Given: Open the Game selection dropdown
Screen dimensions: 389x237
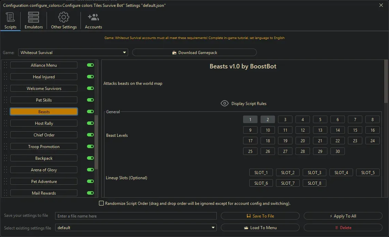Looking at the screenshot, I should pos(73,53).
